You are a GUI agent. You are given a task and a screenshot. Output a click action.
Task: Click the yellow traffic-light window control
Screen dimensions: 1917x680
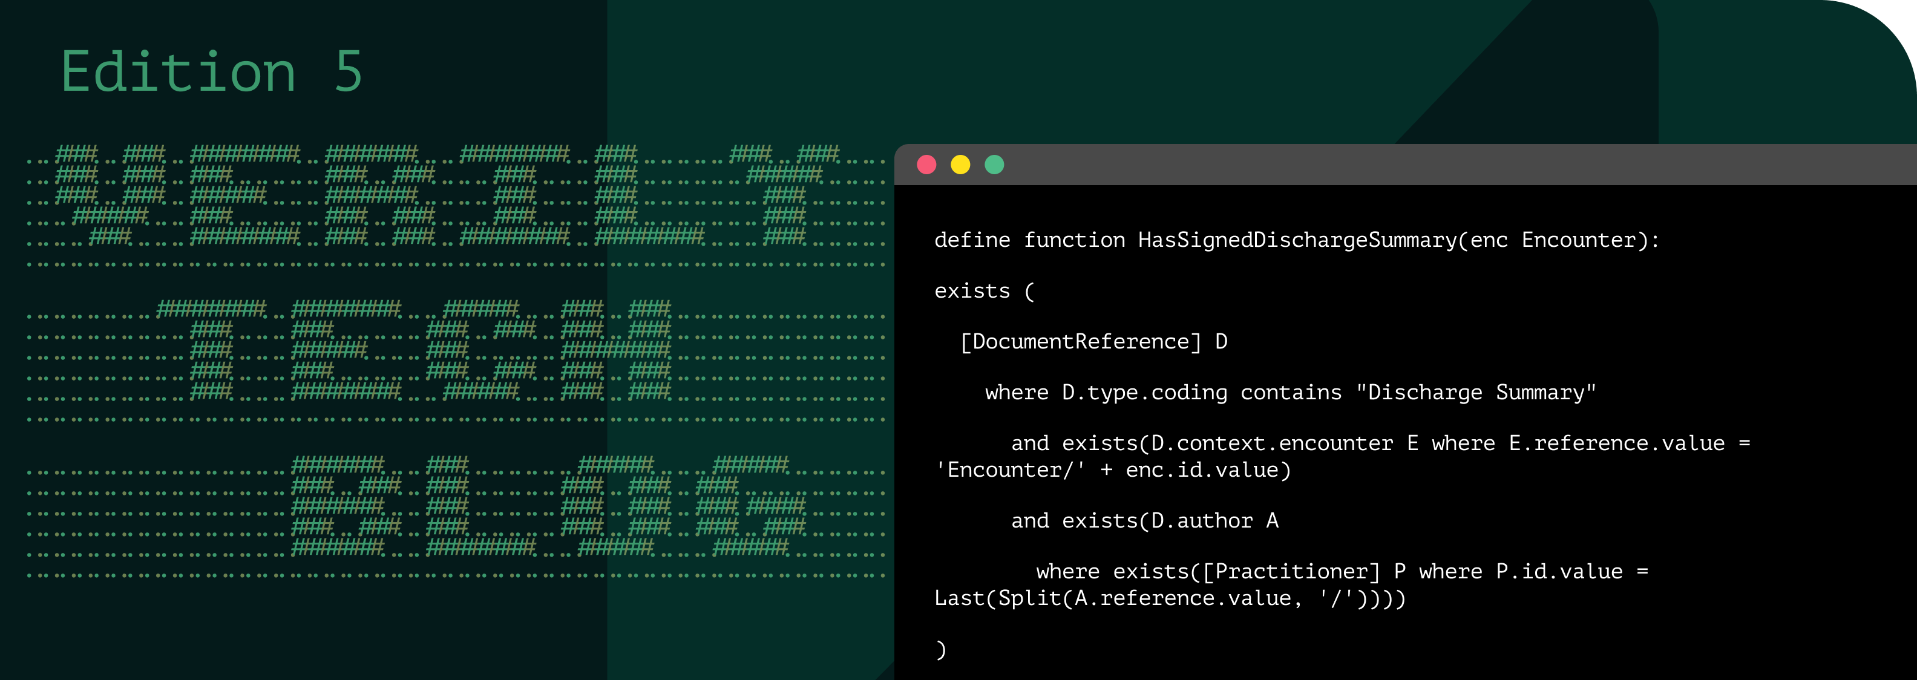point(960,165)
